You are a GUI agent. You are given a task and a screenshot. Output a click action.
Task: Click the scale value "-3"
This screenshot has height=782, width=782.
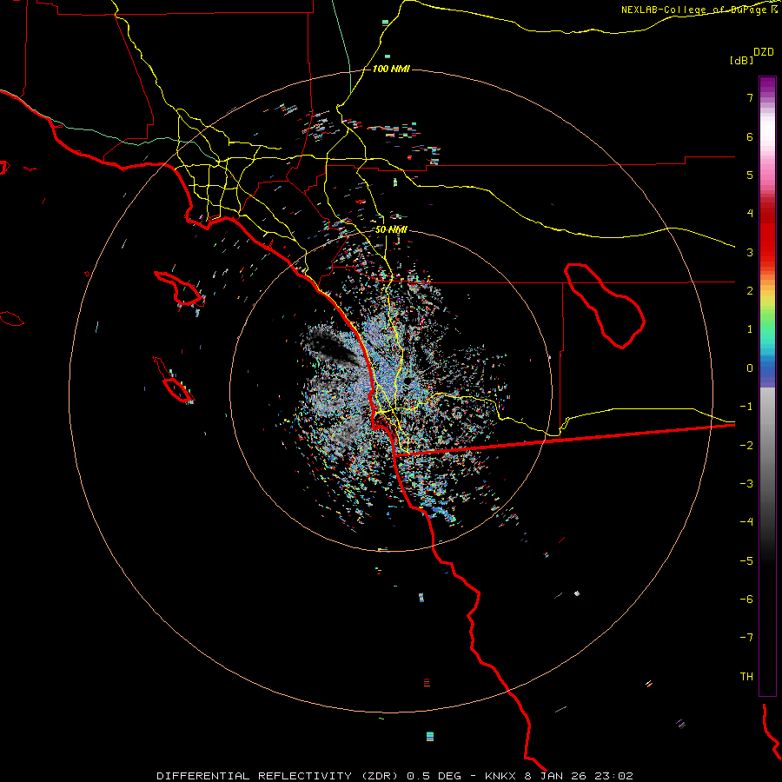(x=746, y=484)
